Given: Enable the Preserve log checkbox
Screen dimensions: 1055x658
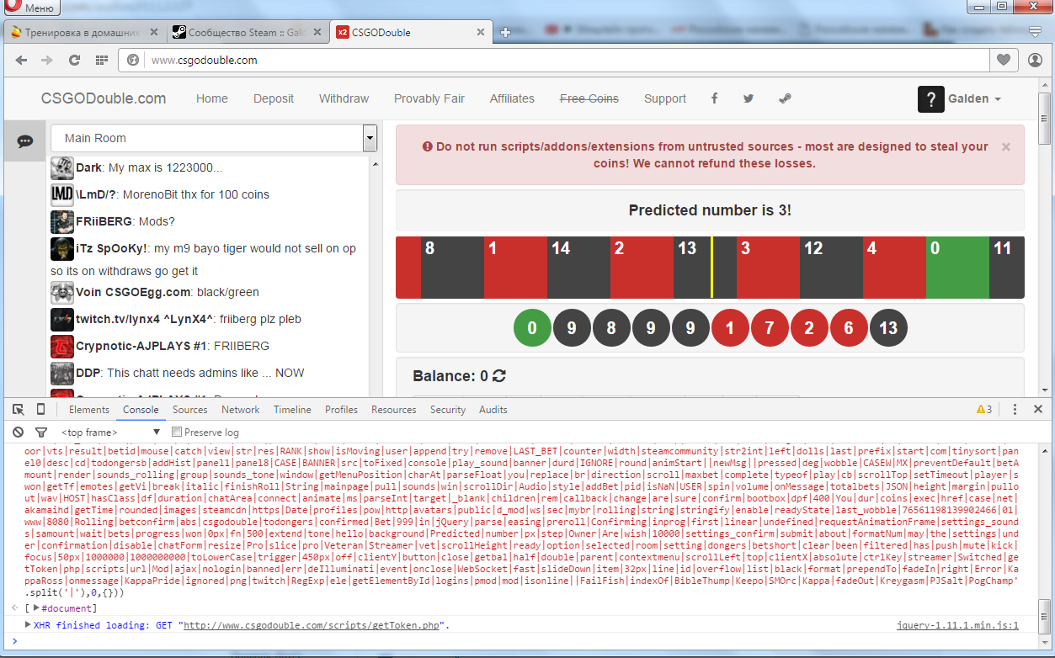Looking at the screenshot, I should pyautogui.click(x=177, y=432).
